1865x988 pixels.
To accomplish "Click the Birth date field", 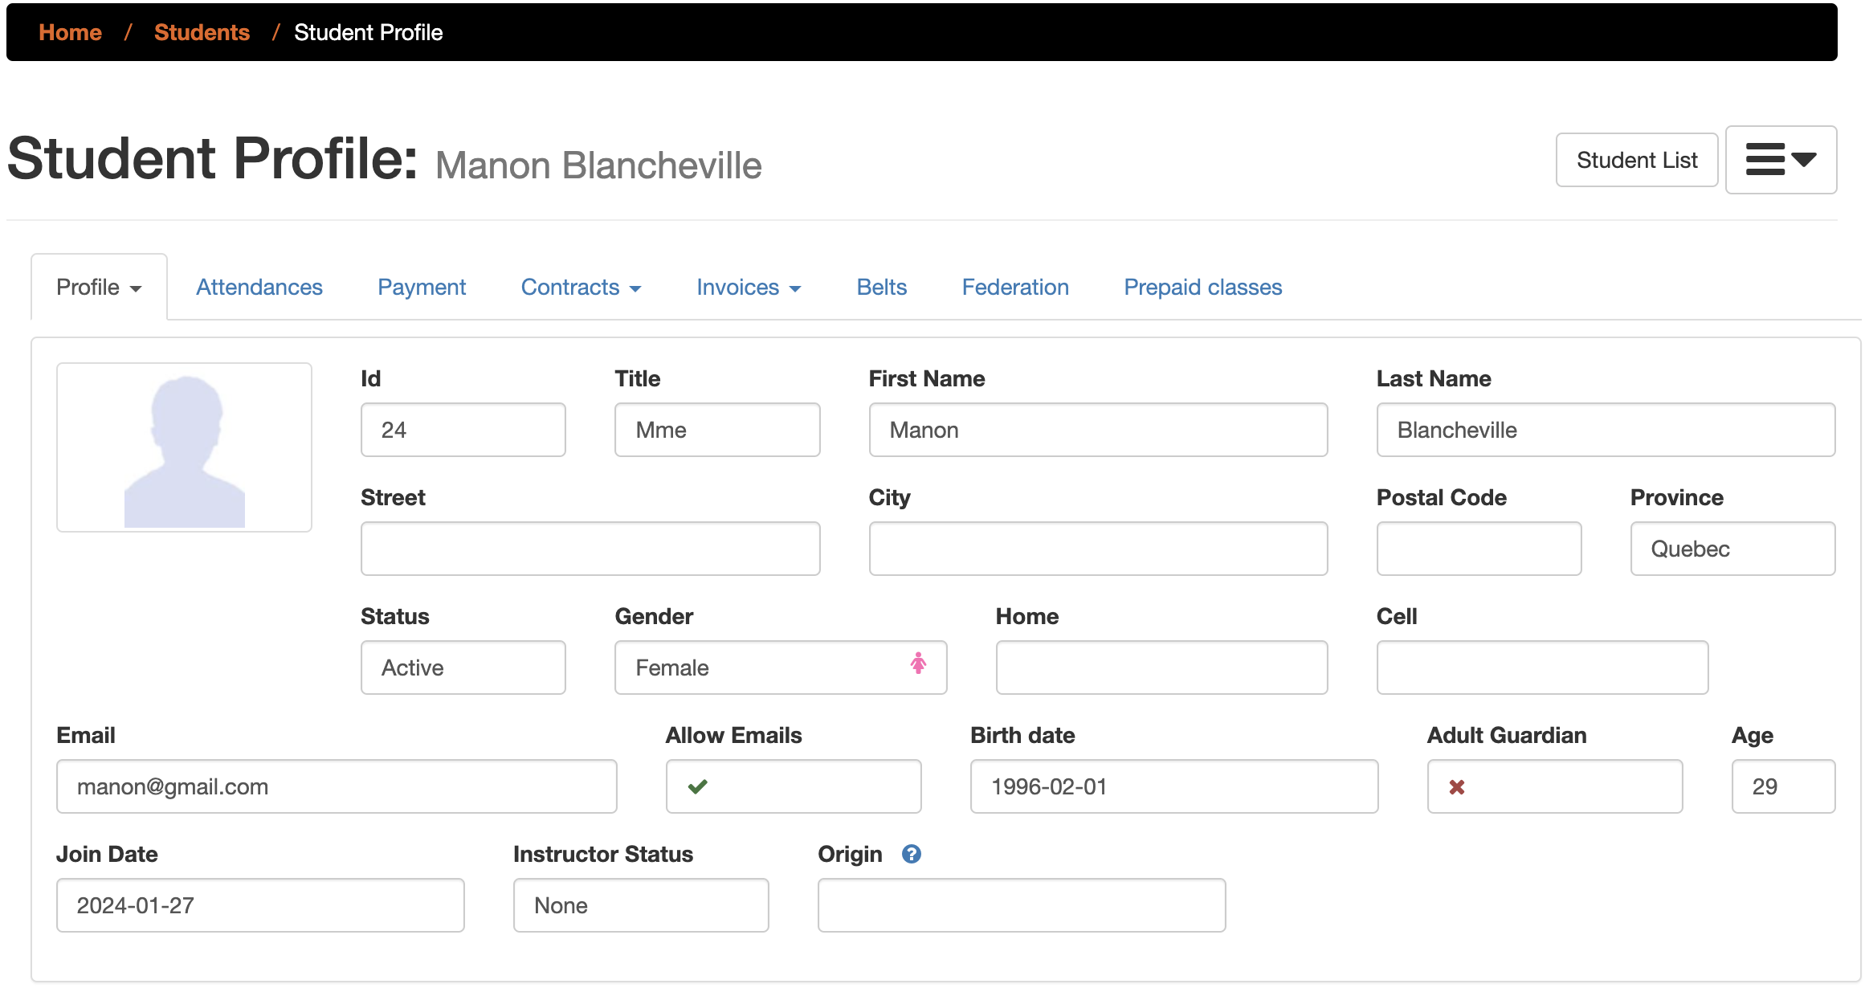I will coord(1173,786).
